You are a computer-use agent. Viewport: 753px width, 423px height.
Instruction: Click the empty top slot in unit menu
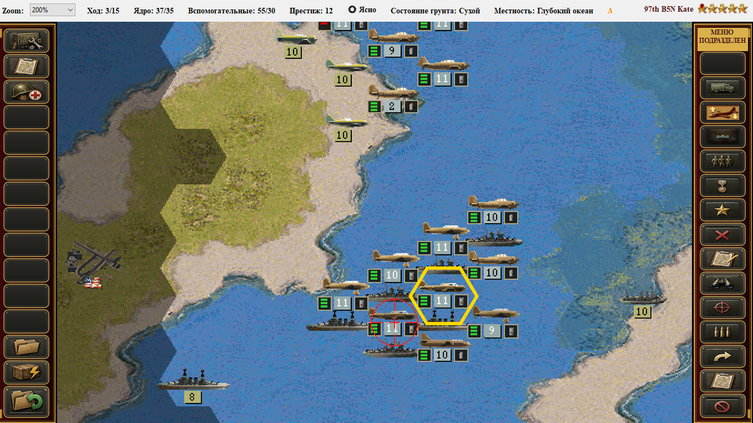pyautogui.click(x=722, y=63)
